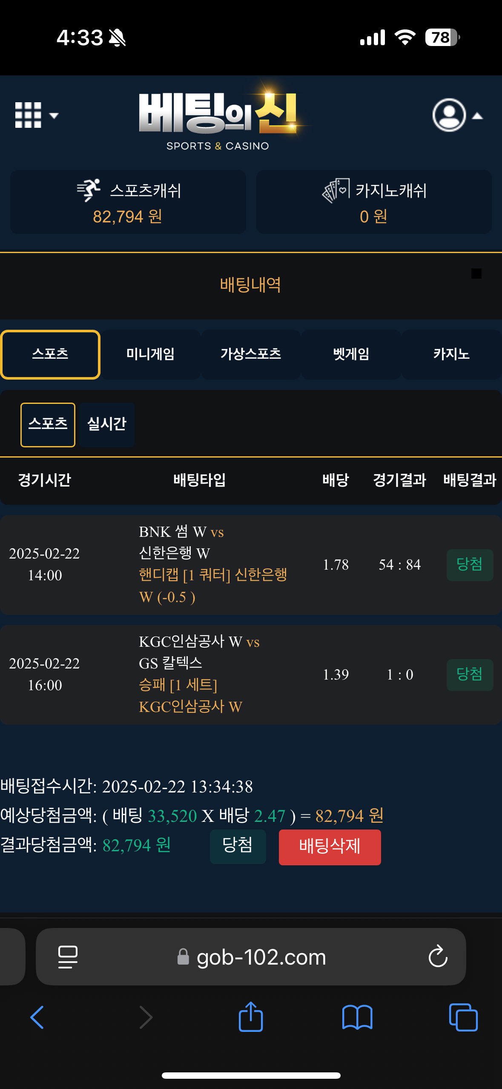Viewport: 502px width, 1089px height.
Task: Tap the user profile icon
Action: 449,115
